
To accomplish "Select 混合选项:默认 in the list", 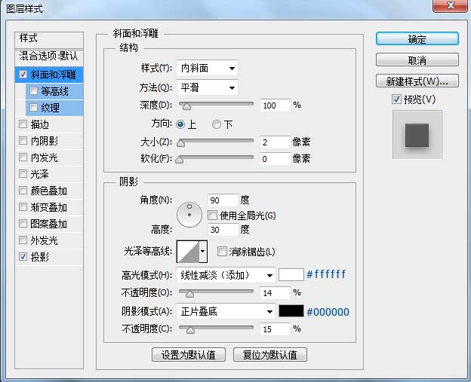I will tap(49, 57).
